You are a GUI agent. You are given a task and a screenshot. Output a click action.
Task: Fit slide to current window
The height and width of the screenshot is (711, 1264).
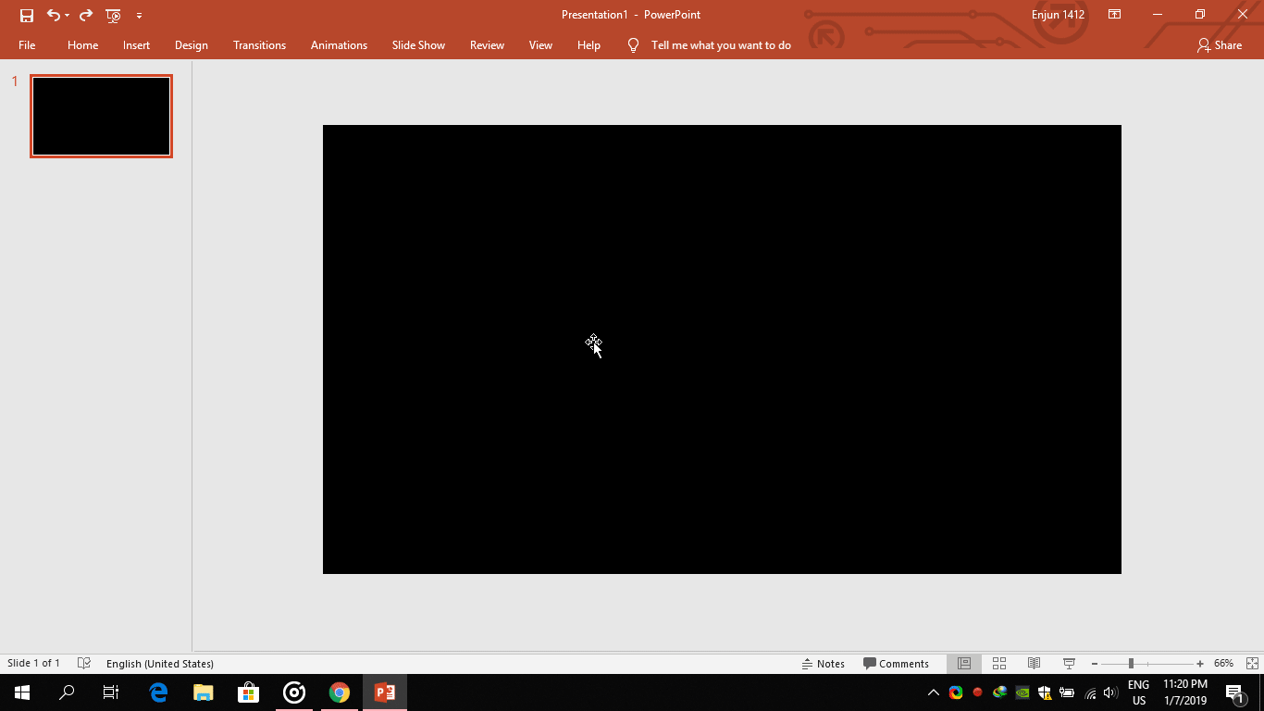pyautogui.click(x=1250, y=664)
